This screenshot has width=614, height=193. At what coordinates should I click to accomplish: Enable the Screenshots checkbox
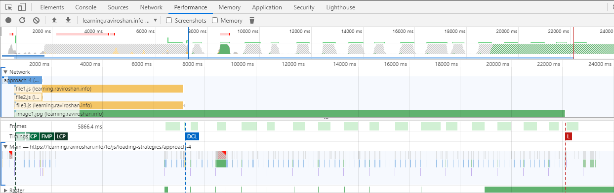point(169,20)
